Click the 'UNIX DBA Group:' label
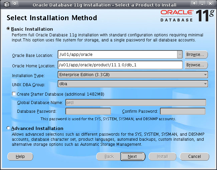Screen dimensions: 217x170 [x=29, y=85]
